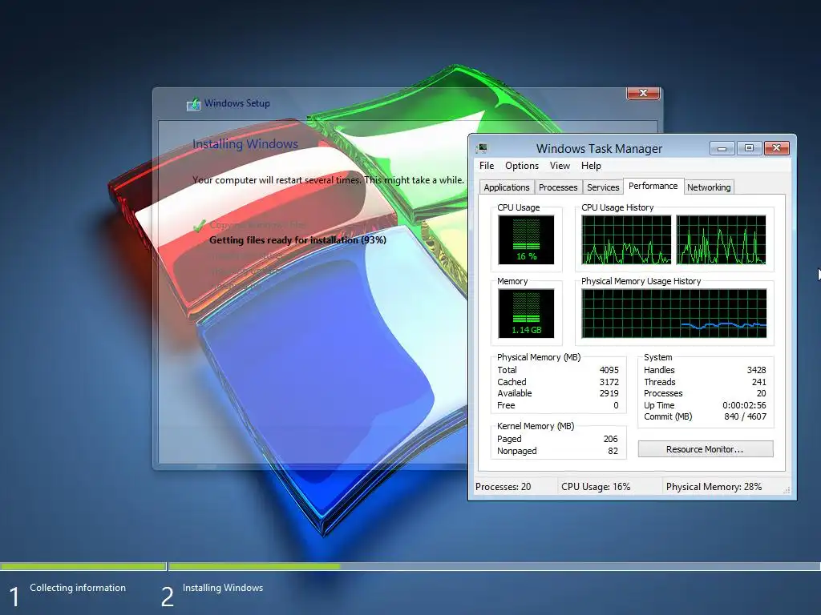Maximize the Windows Task Manager window
Screen dimensions: 821x615
tap(750, 148)
